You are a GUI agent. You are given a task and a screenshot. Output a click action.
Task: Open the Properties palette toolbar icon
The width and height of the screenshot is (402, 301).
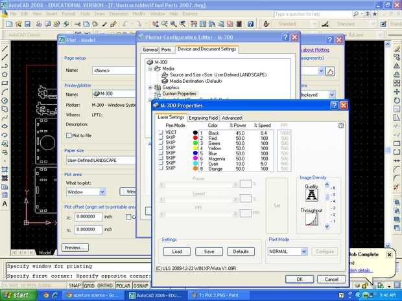click(194, 24)
